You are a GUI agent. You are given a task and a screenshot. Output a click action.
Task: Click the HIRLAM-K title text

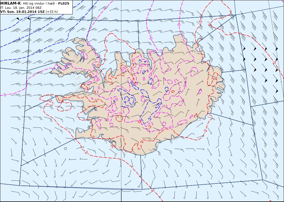point(11,3)
